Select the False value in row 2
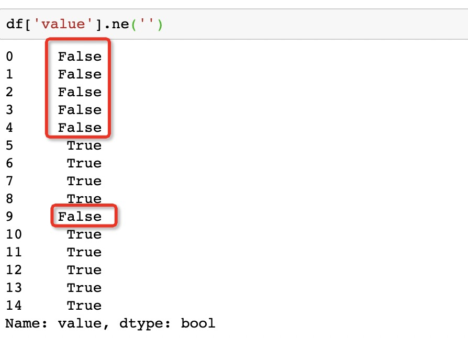Viewport: 468px width, 338px height. [80, 92]
